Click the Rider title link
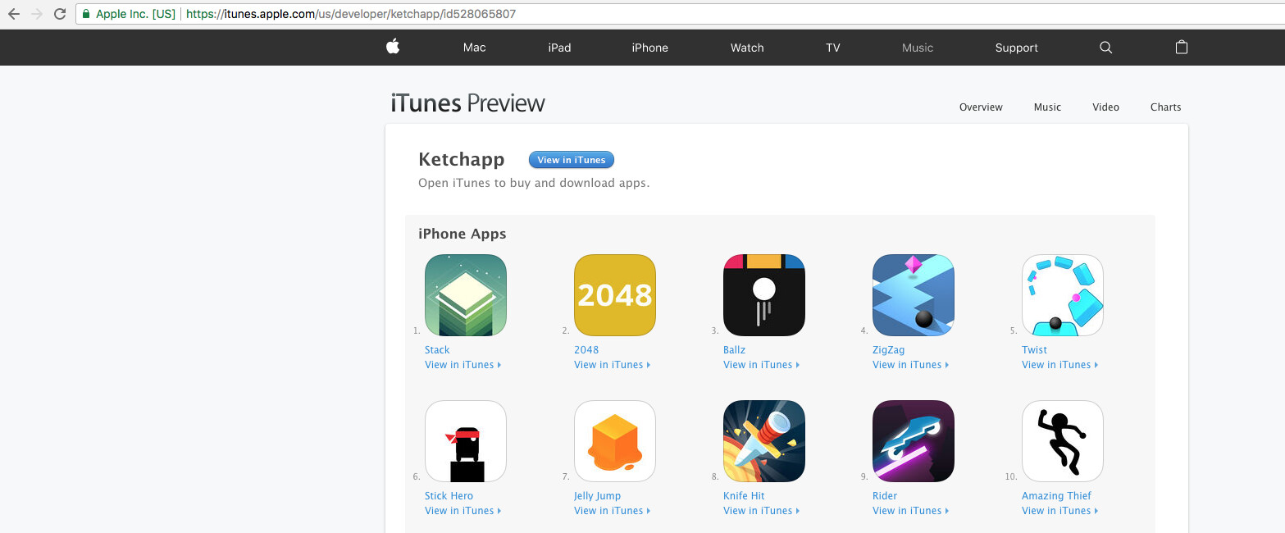This screenshot has height=533, width=1285. [885, 496]
